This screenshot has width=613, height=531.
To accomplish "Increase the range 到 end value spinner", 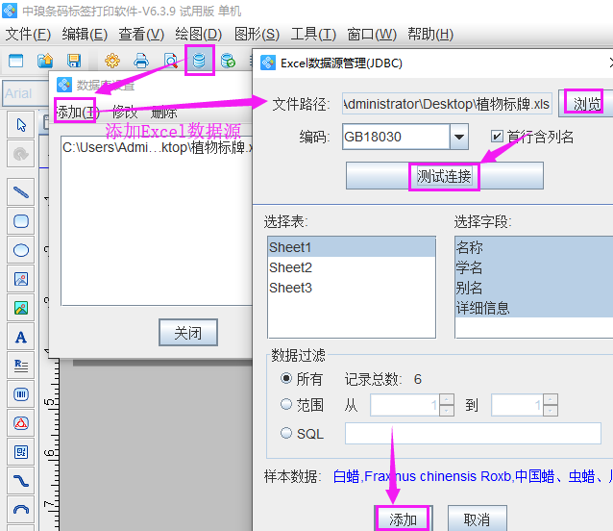I will [550, 399].
